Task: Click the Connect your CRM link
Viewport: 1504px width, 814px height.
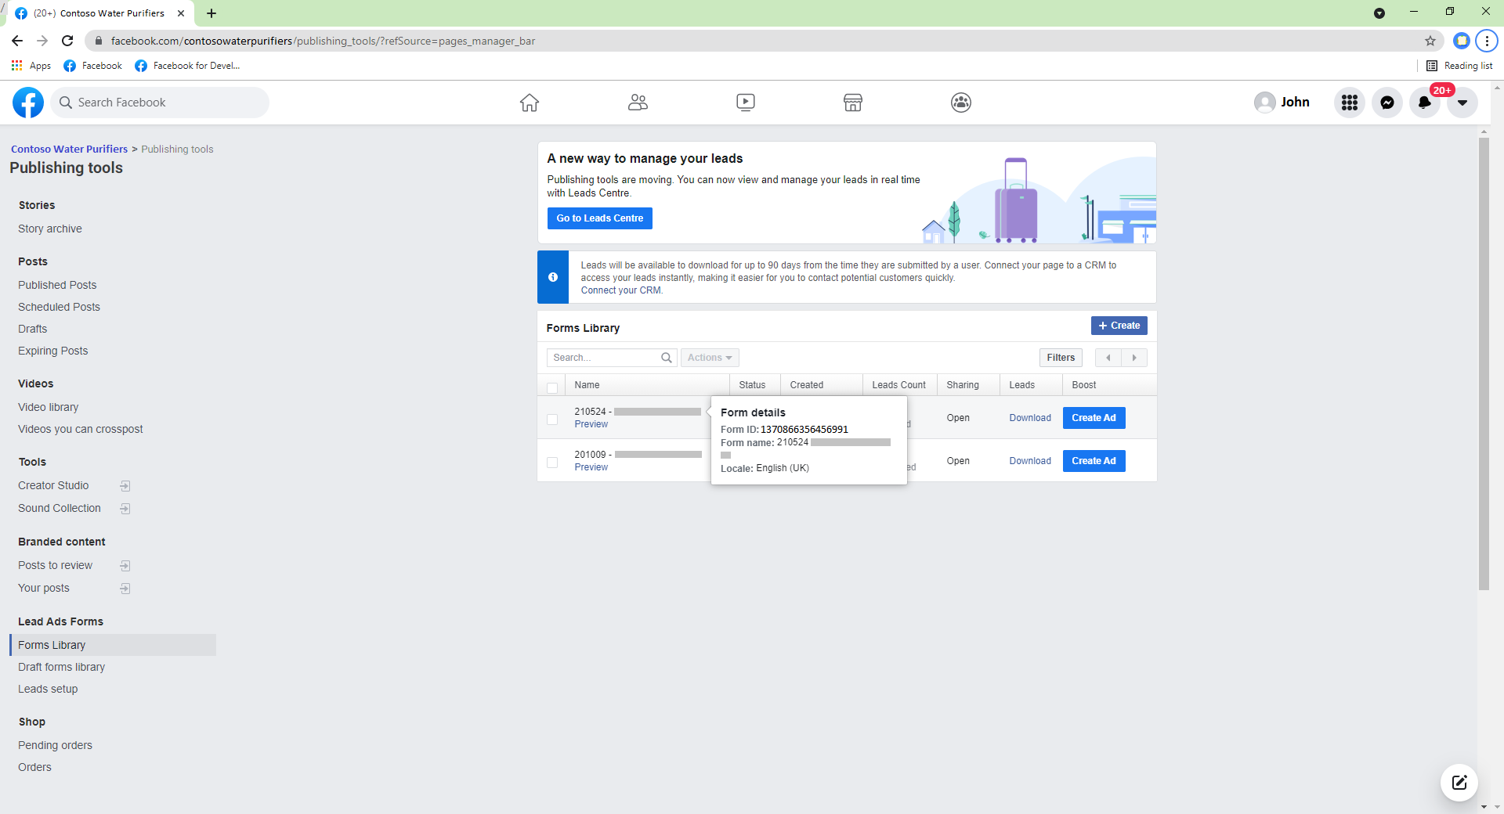Action: pos(621,290)
